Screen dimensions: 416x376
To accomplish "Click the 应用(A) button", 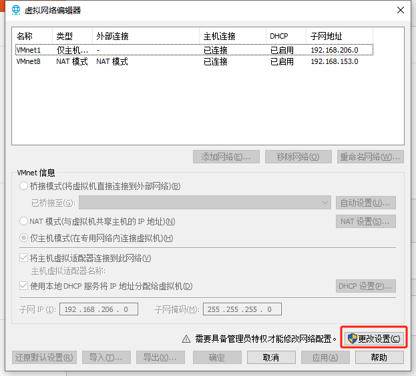I will click(x=325, y=357).
